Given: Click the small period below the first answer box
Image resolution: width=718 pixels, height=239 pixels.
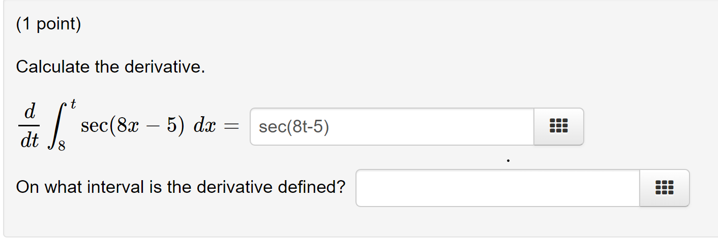Looking at the screenshot, I should 507,161.
